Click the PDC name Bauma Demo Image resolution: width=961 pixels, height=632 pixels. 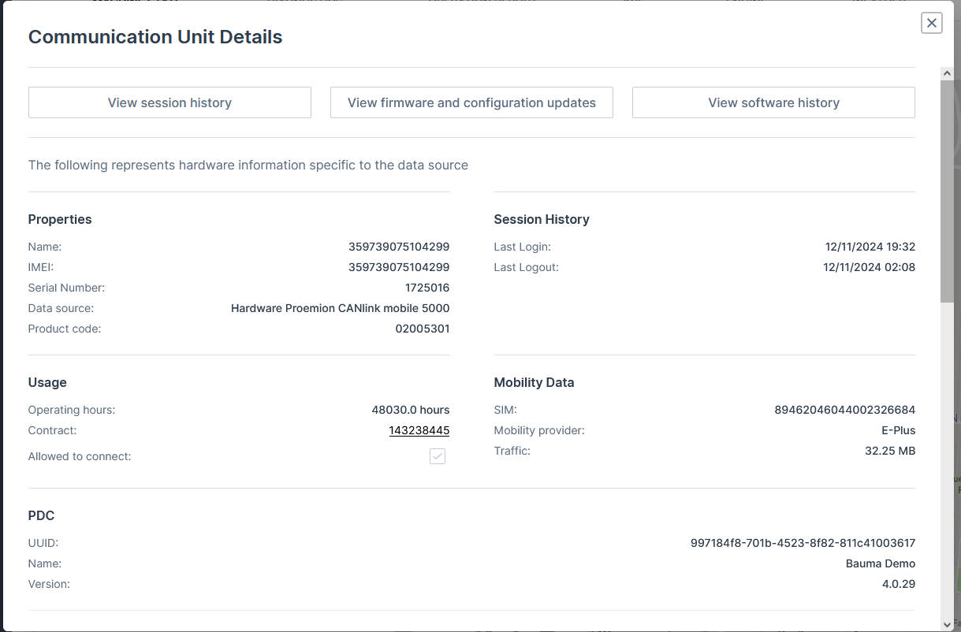[880, 563]
